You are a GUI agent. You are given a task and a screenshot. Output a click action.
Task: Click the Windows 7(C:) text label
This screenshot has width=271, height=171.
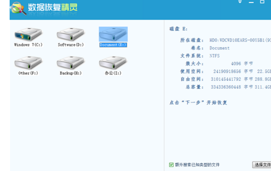coord(28,45)
